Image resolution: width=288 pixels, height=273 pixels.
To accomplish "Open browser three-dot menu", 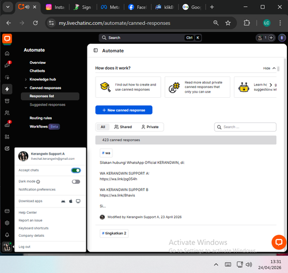I will point(280,23).
